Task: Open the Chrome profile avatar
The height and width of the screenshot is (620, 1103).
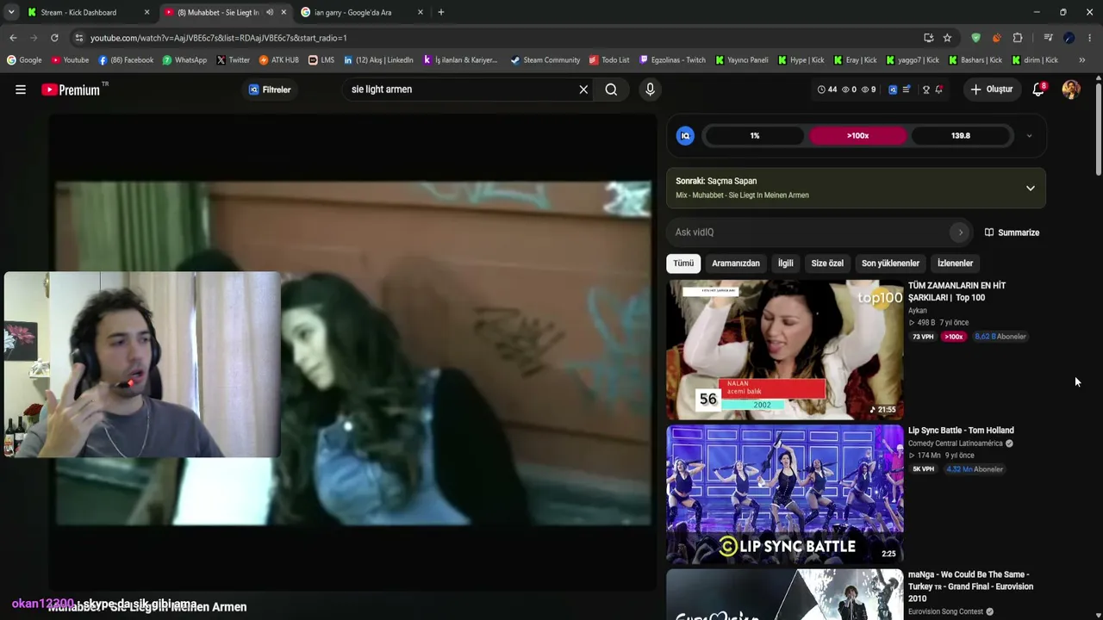Action: pyautogui.click(x=1069, y=38)
